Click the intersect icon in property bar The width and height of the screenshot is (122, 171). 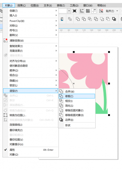coord(90,19)
